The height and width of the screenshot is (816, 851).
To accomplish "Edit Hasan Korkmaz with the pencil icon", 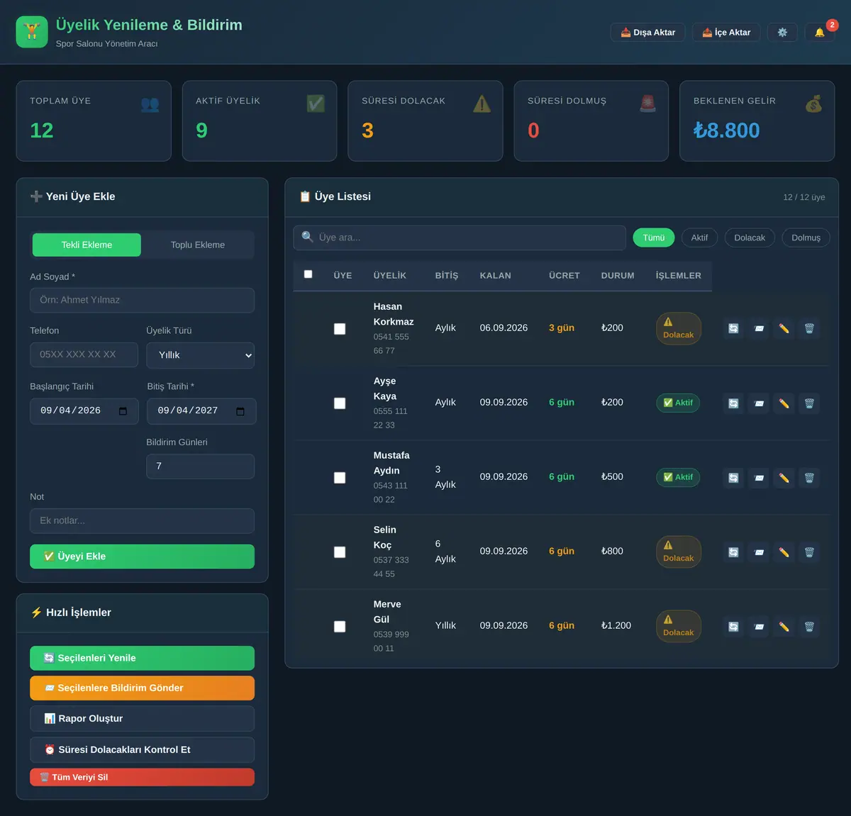I will [x=784, y=328].
